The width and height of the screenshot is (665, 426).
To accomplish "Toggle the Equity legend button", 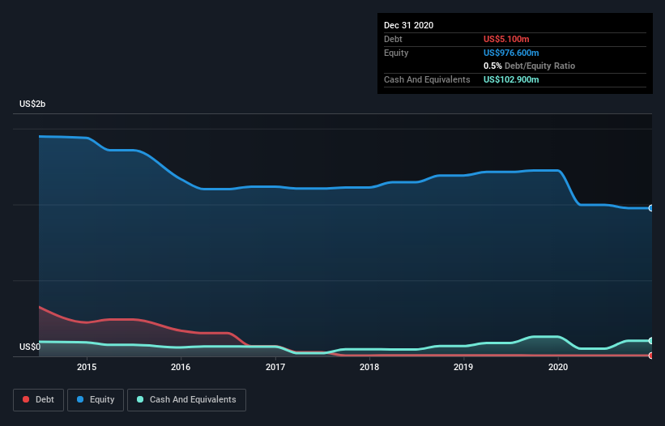I will pyautogui.click(x=96, y=400).
